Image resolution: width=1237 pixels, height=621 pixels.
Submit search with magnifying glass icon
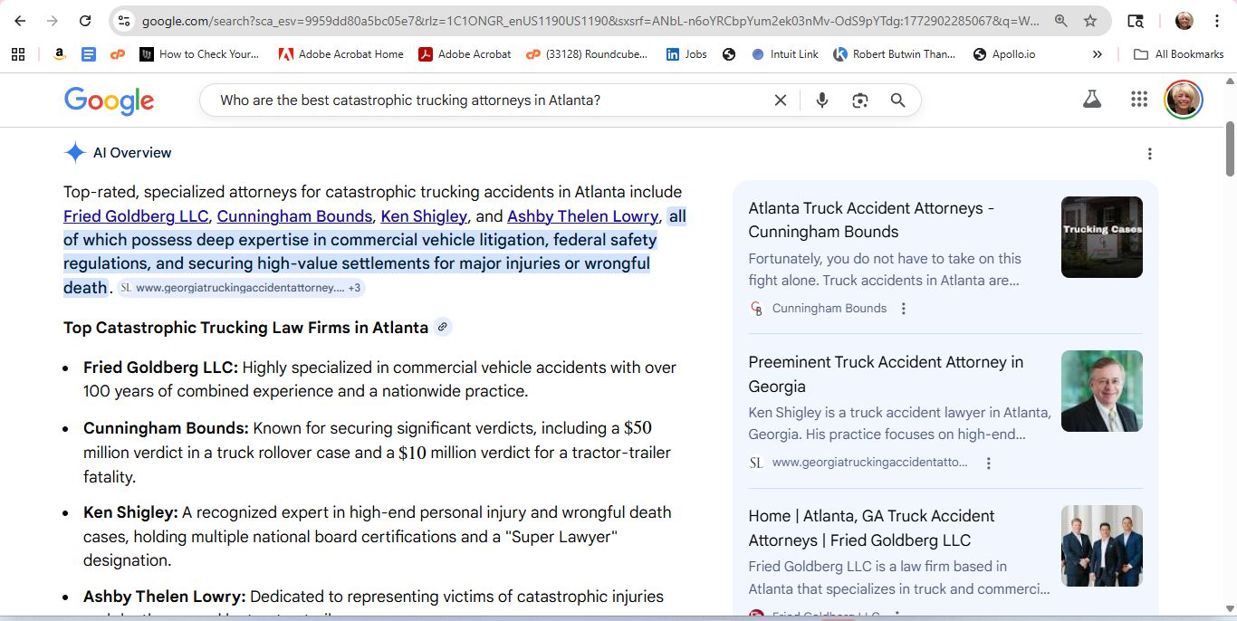(897, 100)
